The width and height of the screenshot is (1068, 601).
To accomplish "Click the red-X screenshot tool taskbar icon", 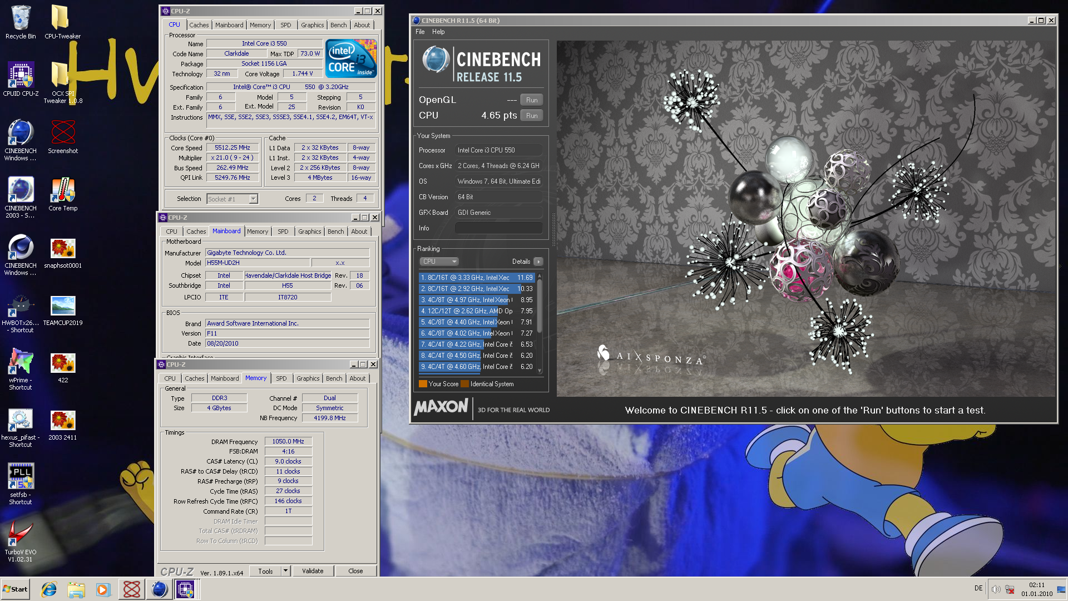I will (132, 589).
